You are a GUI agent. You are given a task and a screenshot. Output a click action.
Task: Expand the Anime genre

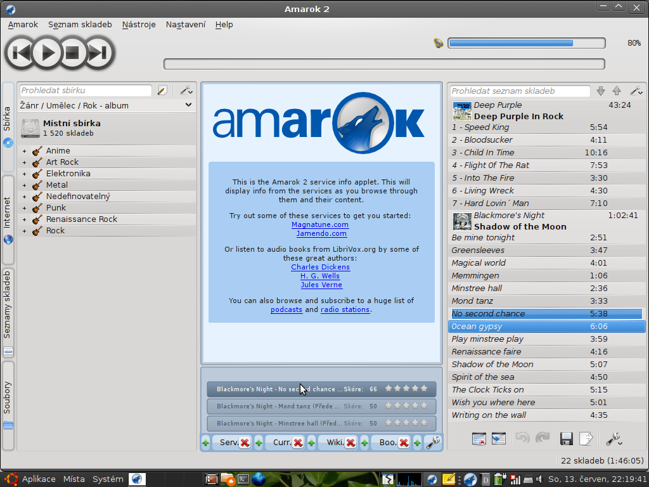click(x=25, y=151)
